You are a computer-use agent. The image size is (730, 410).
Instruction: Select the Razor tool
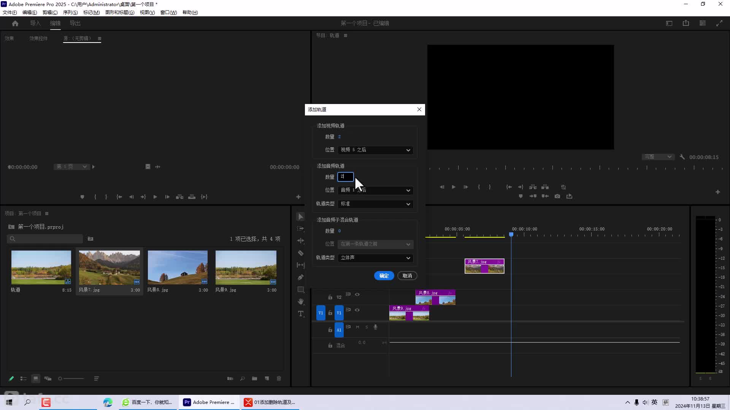pos(301,253)
